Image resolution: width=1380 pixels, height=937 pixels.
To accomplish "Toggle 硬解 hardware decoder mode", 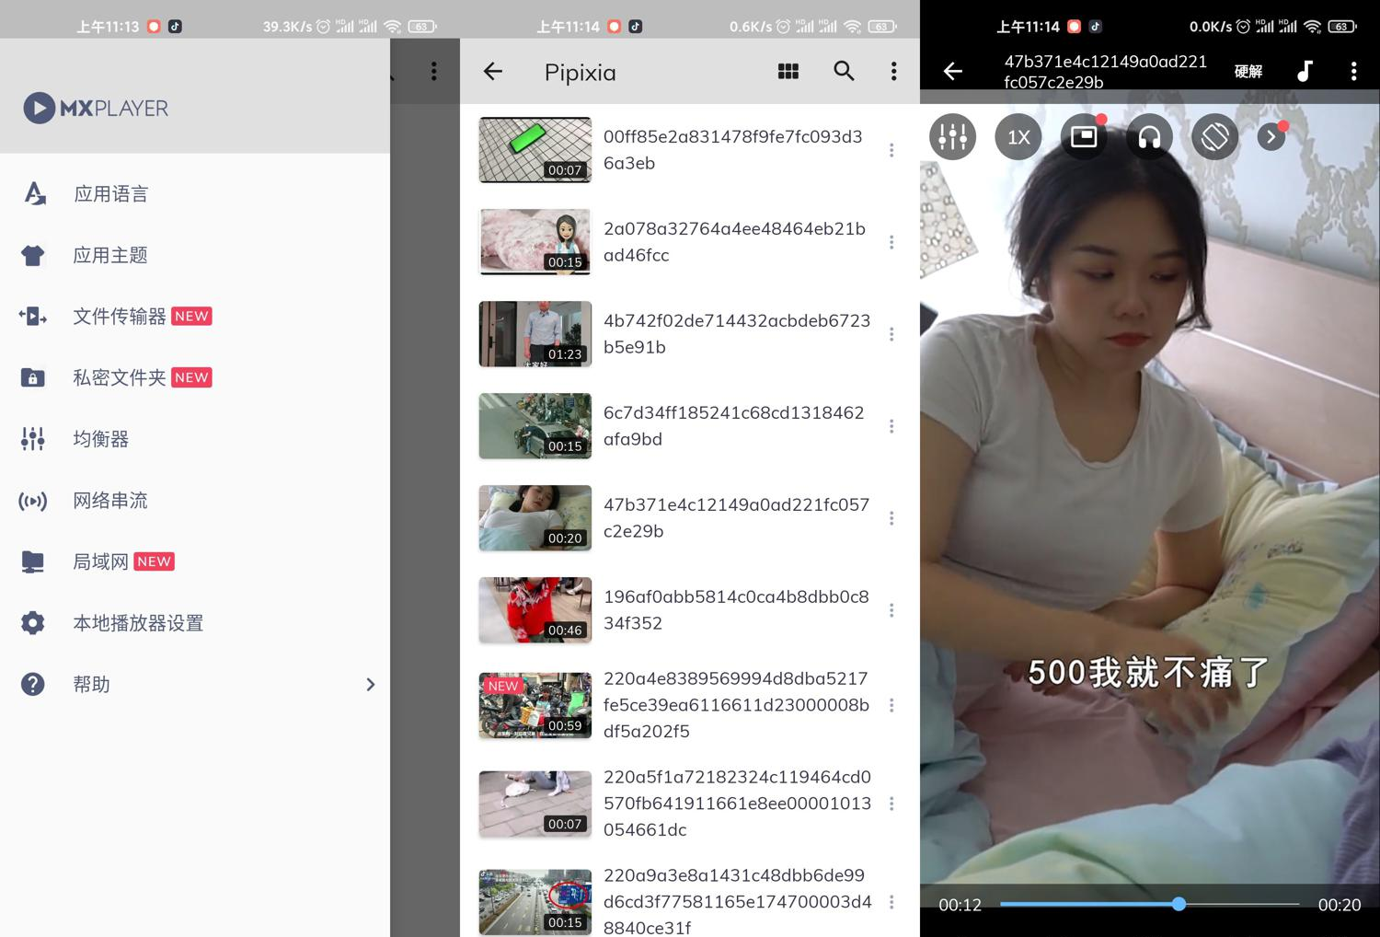I will (x=1248, y=71).
